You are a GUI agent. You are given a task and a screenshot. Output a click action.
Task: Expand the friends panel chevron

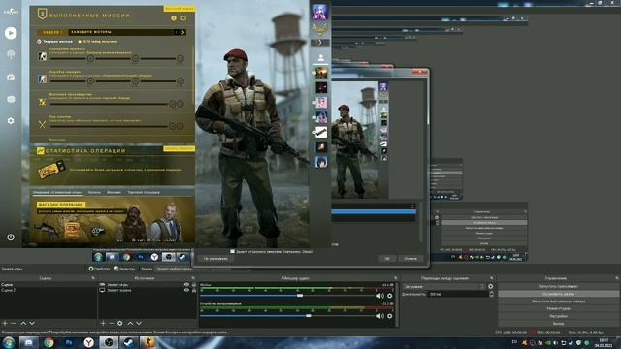[x=320, y=42]
